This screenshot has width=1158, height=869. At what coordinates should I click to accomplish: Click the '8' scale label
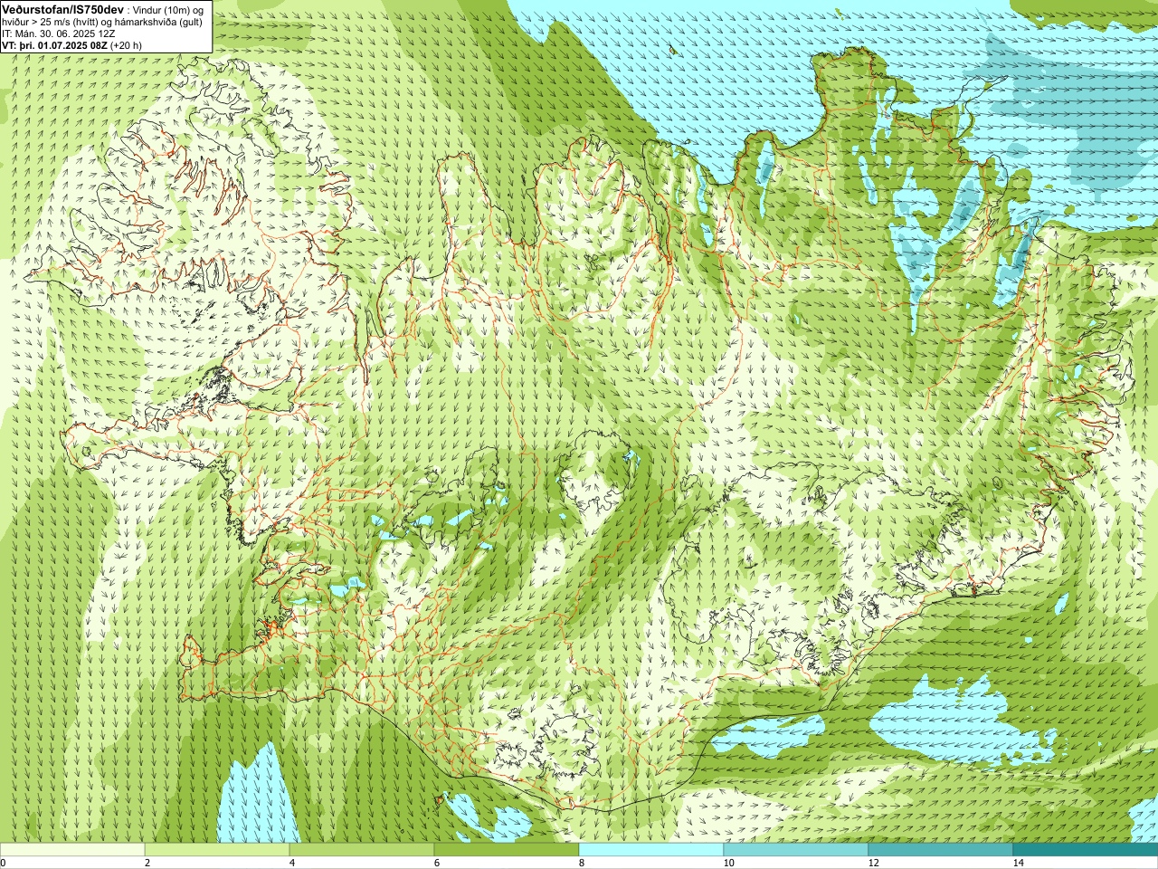pyautogui.click(x=581, y=863)
